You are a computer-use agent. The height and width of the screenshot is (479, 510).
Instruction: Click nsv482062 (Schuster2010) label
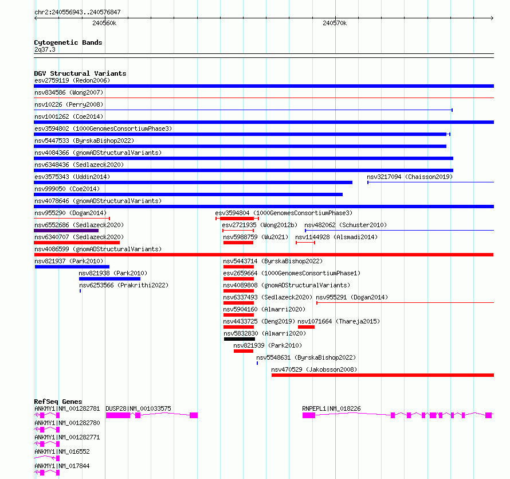[x=346, y=225]
